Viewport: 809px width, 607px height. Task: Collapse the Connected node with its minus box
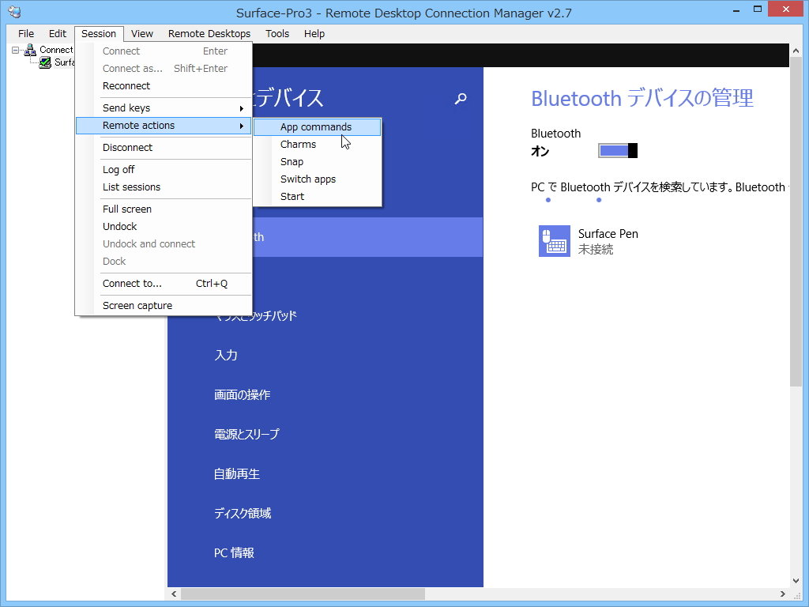[17, 49]
